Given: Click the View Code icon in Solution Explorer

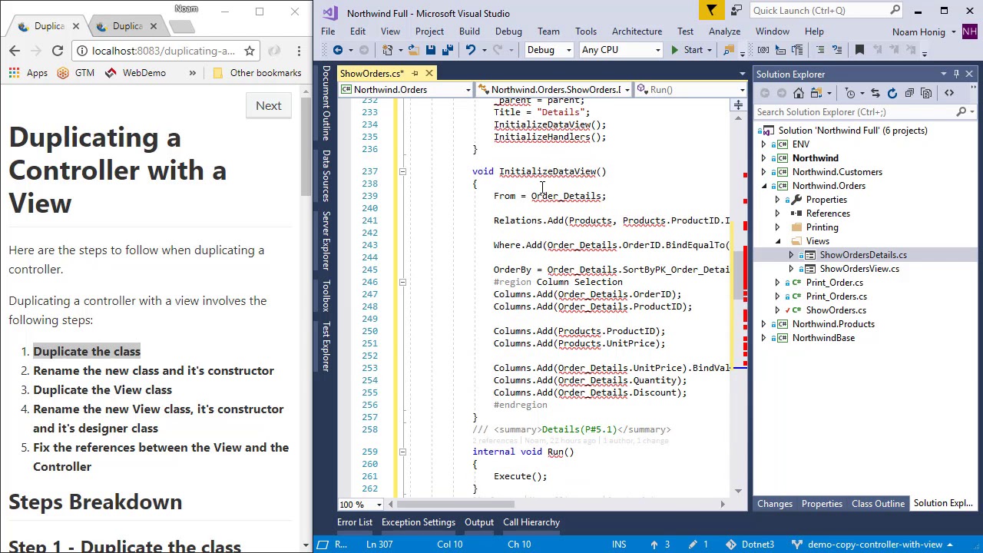Looking at the screenshot, I should [949, 93].
